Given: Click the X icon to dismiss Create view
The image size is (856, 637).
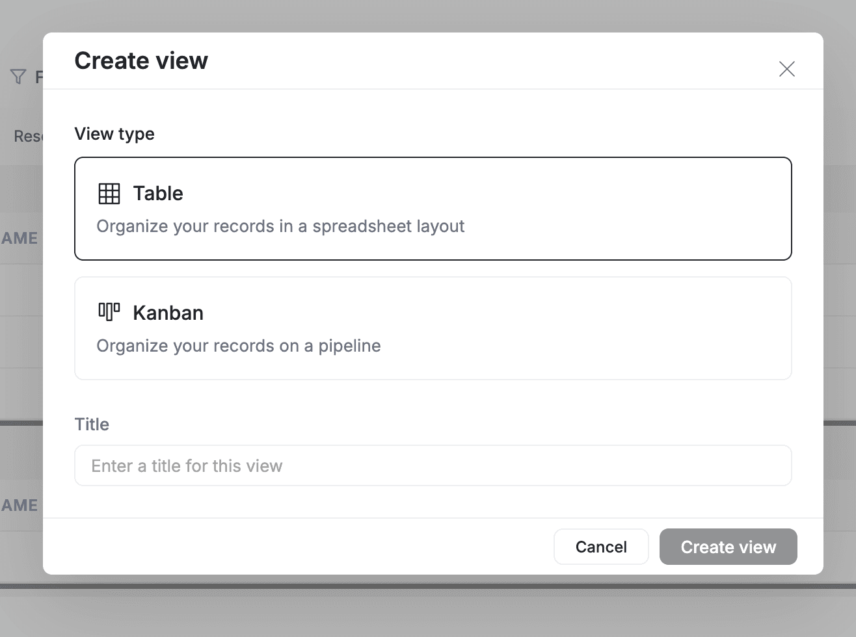Looking at the screenshot, I should [786, 69].
